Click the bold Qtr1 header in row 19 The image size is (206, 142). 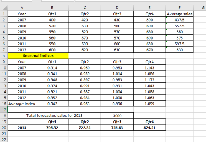pyautogui.click(x=52, y=122)
